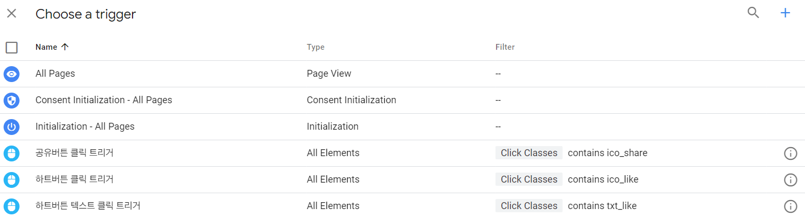This screenshot has height=217, width=805.
Task: Choose Consent Initialization - All Pages trigger
Action: point(402,101)
